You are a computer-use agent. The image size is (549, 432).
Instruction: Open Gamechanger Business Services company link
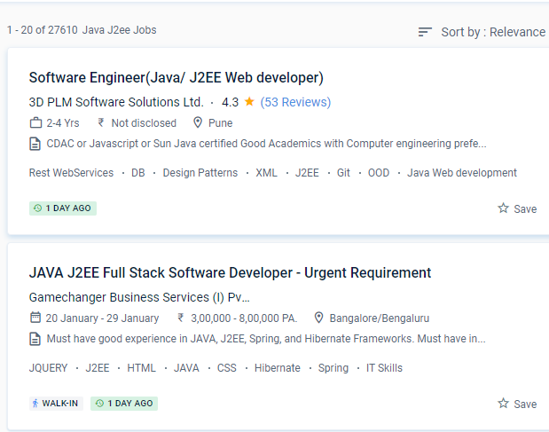tap(139, 297)
